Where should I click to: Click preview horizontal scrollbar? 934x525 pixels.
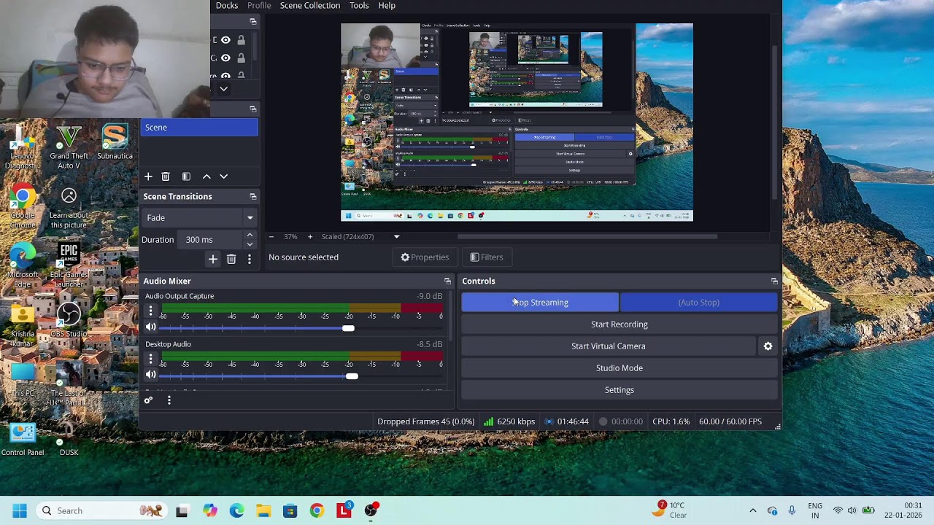587,236
